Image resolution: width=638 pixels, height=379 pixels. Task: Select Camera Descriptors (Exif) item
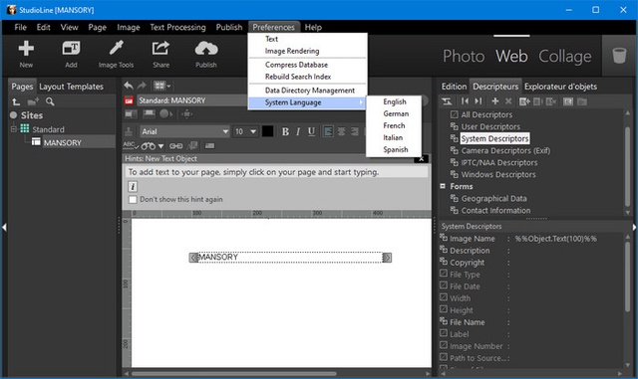505,151
